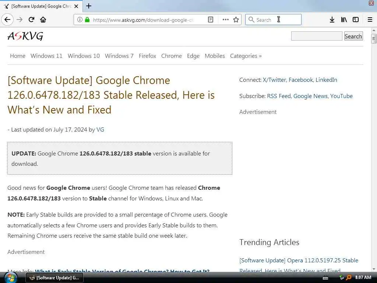
Task: Go back to the previous page
Action: (7, 20)
